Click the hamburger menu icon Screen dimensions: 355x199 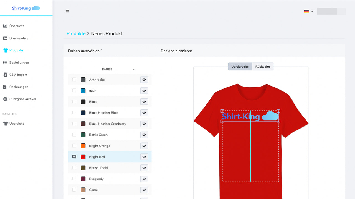tap(67, 11)
